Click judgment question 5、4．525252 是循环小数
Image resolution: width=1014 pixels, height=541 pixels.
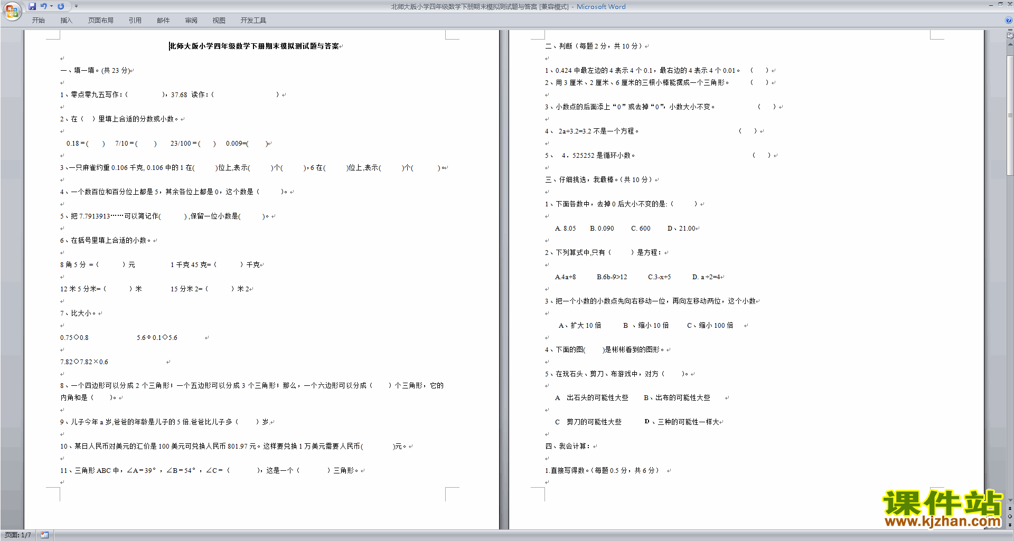click(658, 156)
